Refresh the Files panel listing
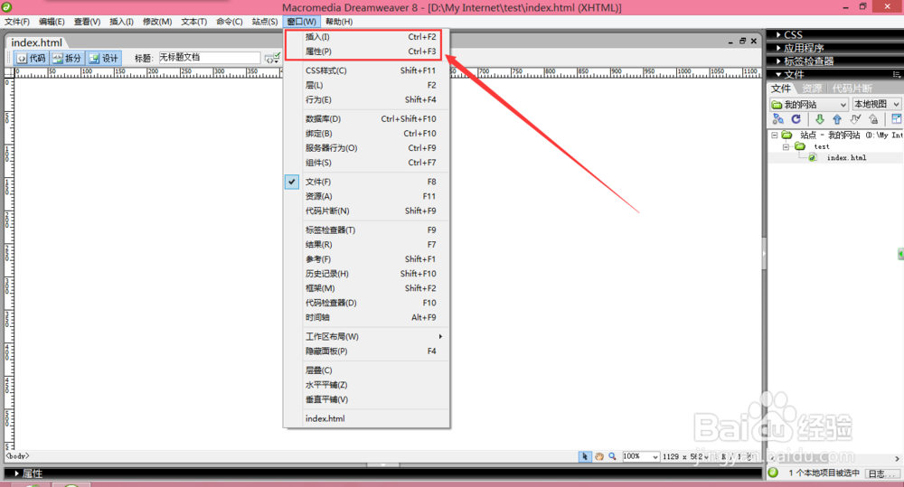The image size is (904, 487). (x=796, y=119)
